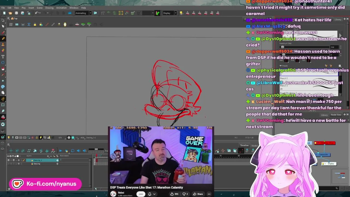Play the scene from Timeline toolbar
This screenshot has height=197, width=350.
pos(60,151)
